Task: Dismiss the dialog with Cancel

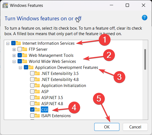Action: tap(135, 127)
